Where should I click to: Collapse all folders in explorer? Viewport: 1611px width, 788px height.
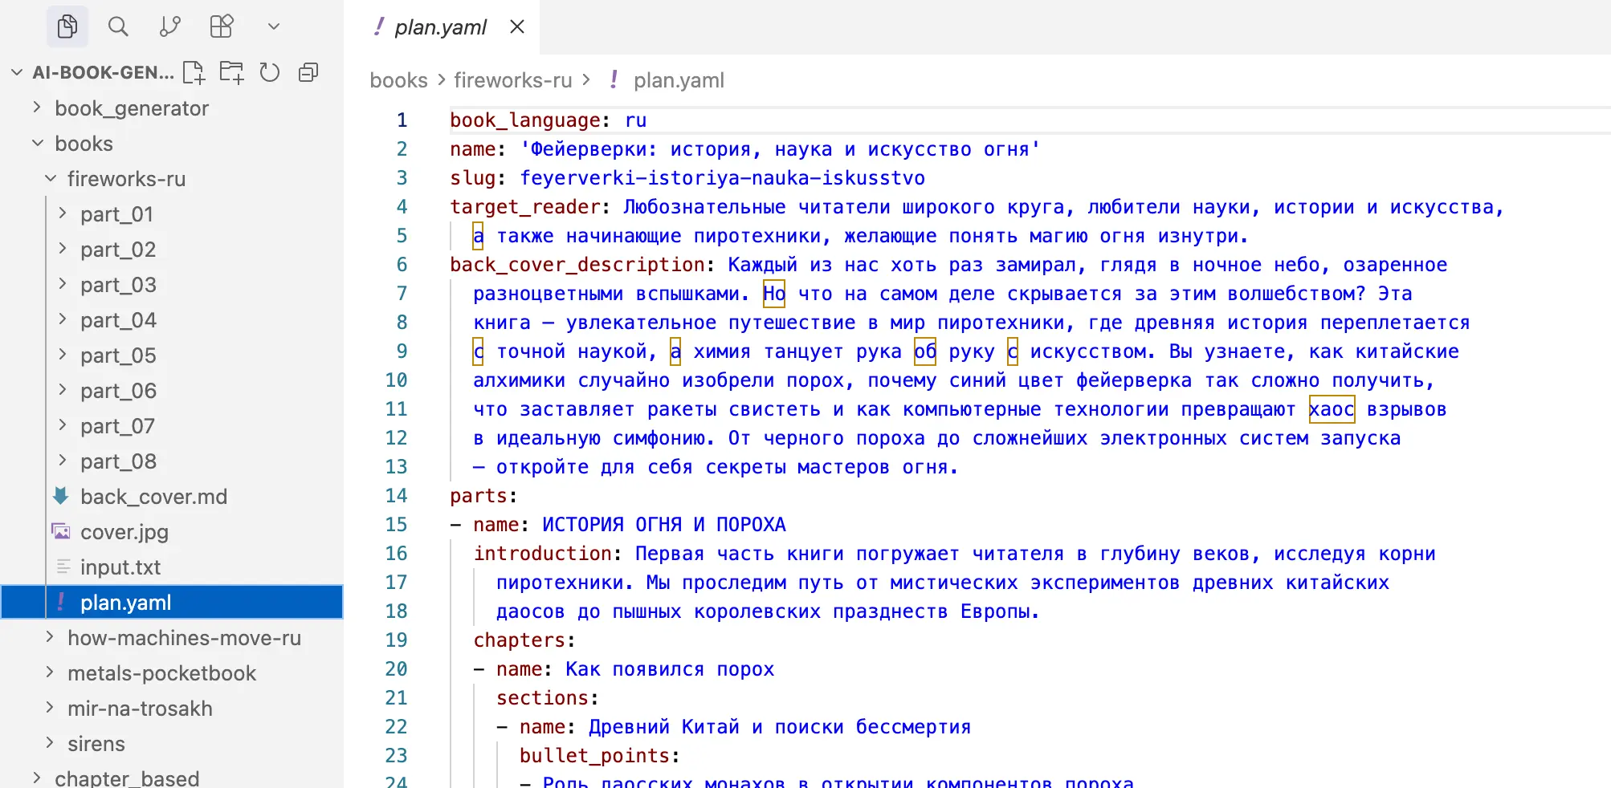308,72
